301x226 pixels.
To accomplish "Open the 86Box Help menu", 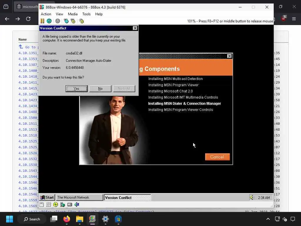I will click(99, 14).
